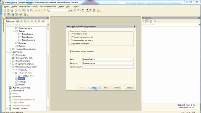This screenshot has width=201, height=113.
Task: Collapse the ОбслуживаниеКлиентовТП tree node
Action: point(10,67)
